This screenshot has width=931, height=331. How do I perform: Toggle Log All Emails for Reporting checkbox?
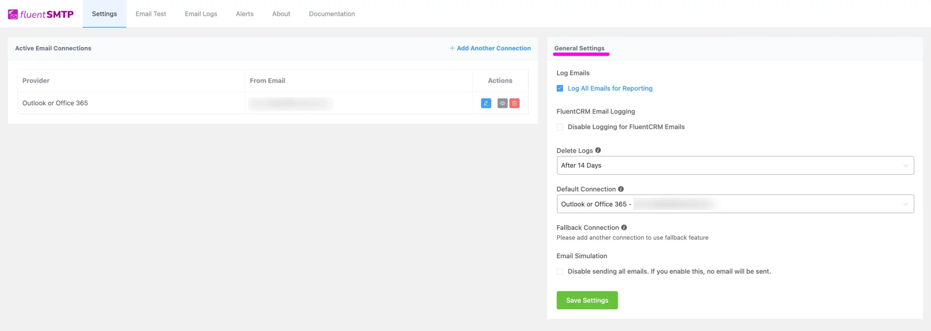click(560, 88)
